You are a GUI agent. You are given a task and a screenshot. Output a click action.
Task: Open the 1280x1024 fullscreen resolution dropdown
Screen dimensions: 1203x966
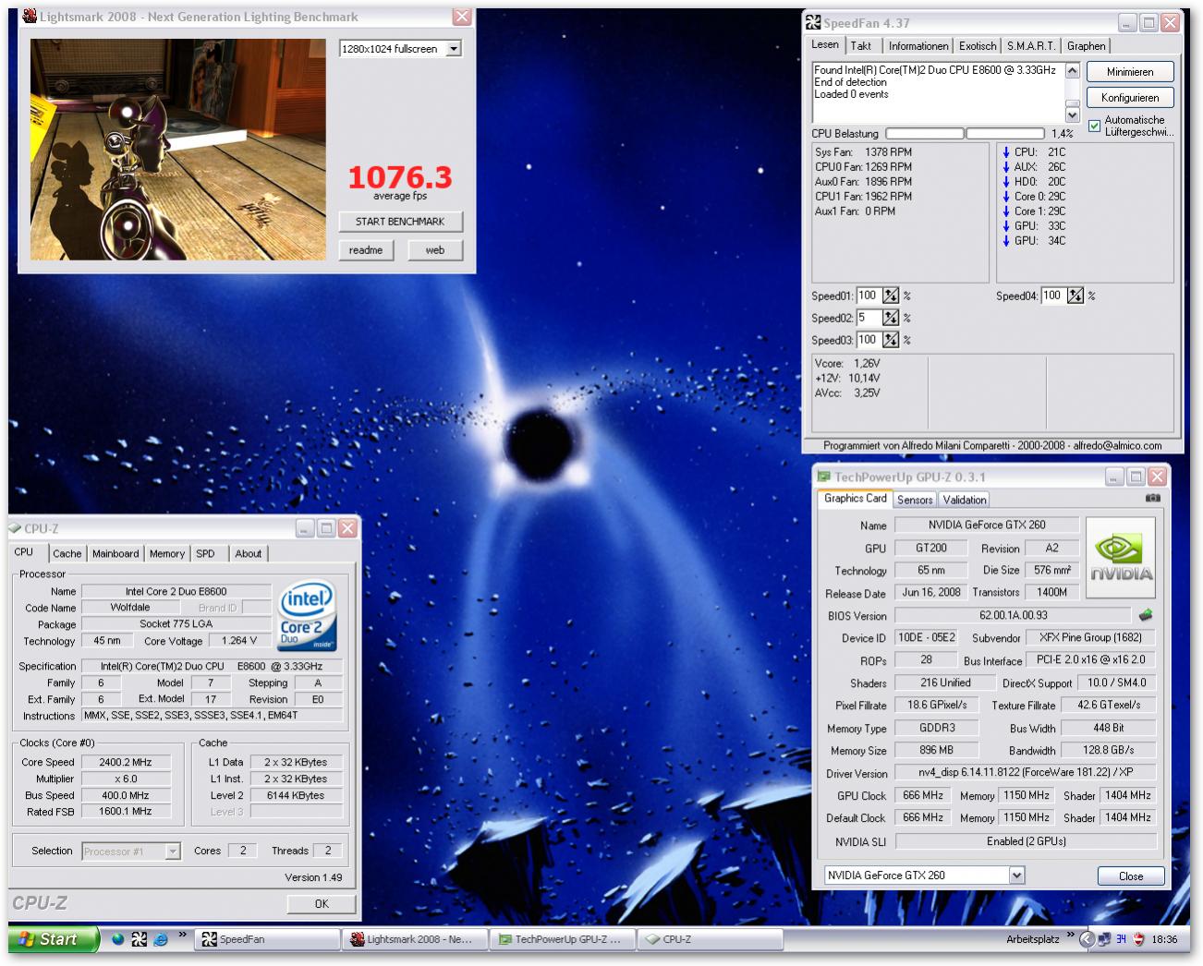pos(454,49)
